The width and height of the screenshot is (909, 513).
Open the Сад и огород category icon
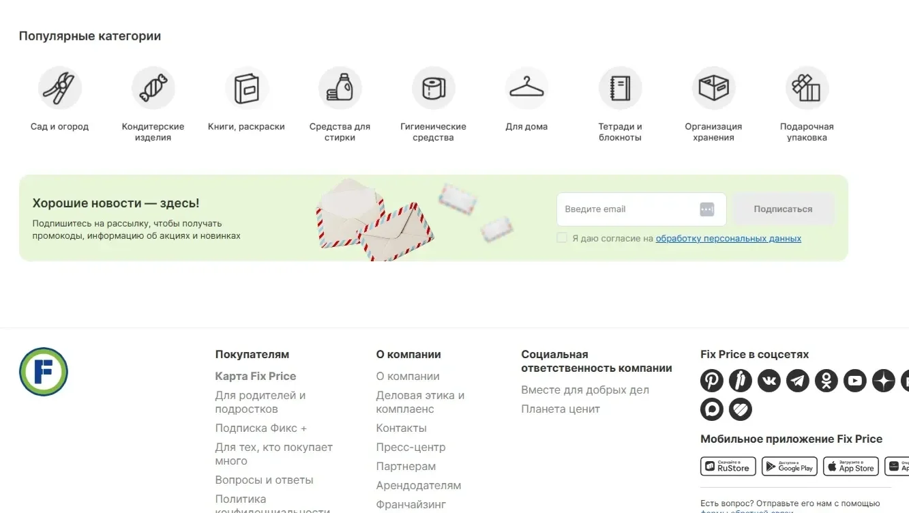click(60, 88)
